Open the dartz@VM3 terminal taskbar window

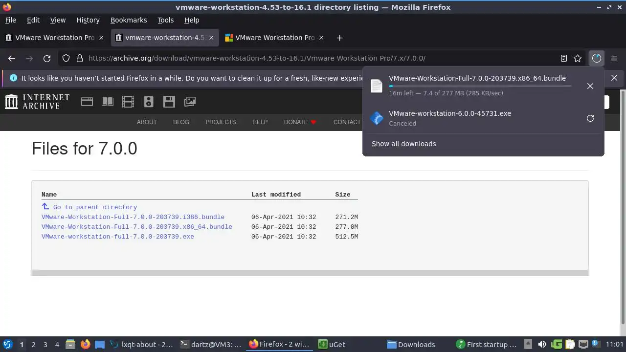point(211,344)
